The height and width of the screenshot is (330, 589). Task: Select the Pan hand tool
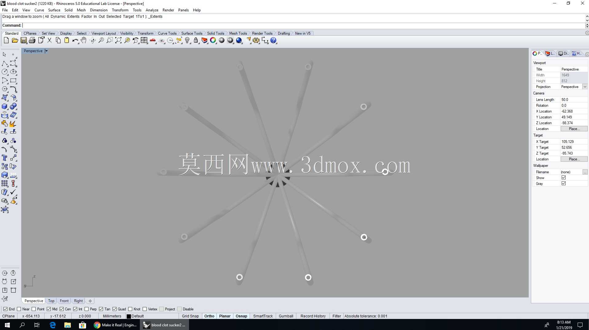84,40
